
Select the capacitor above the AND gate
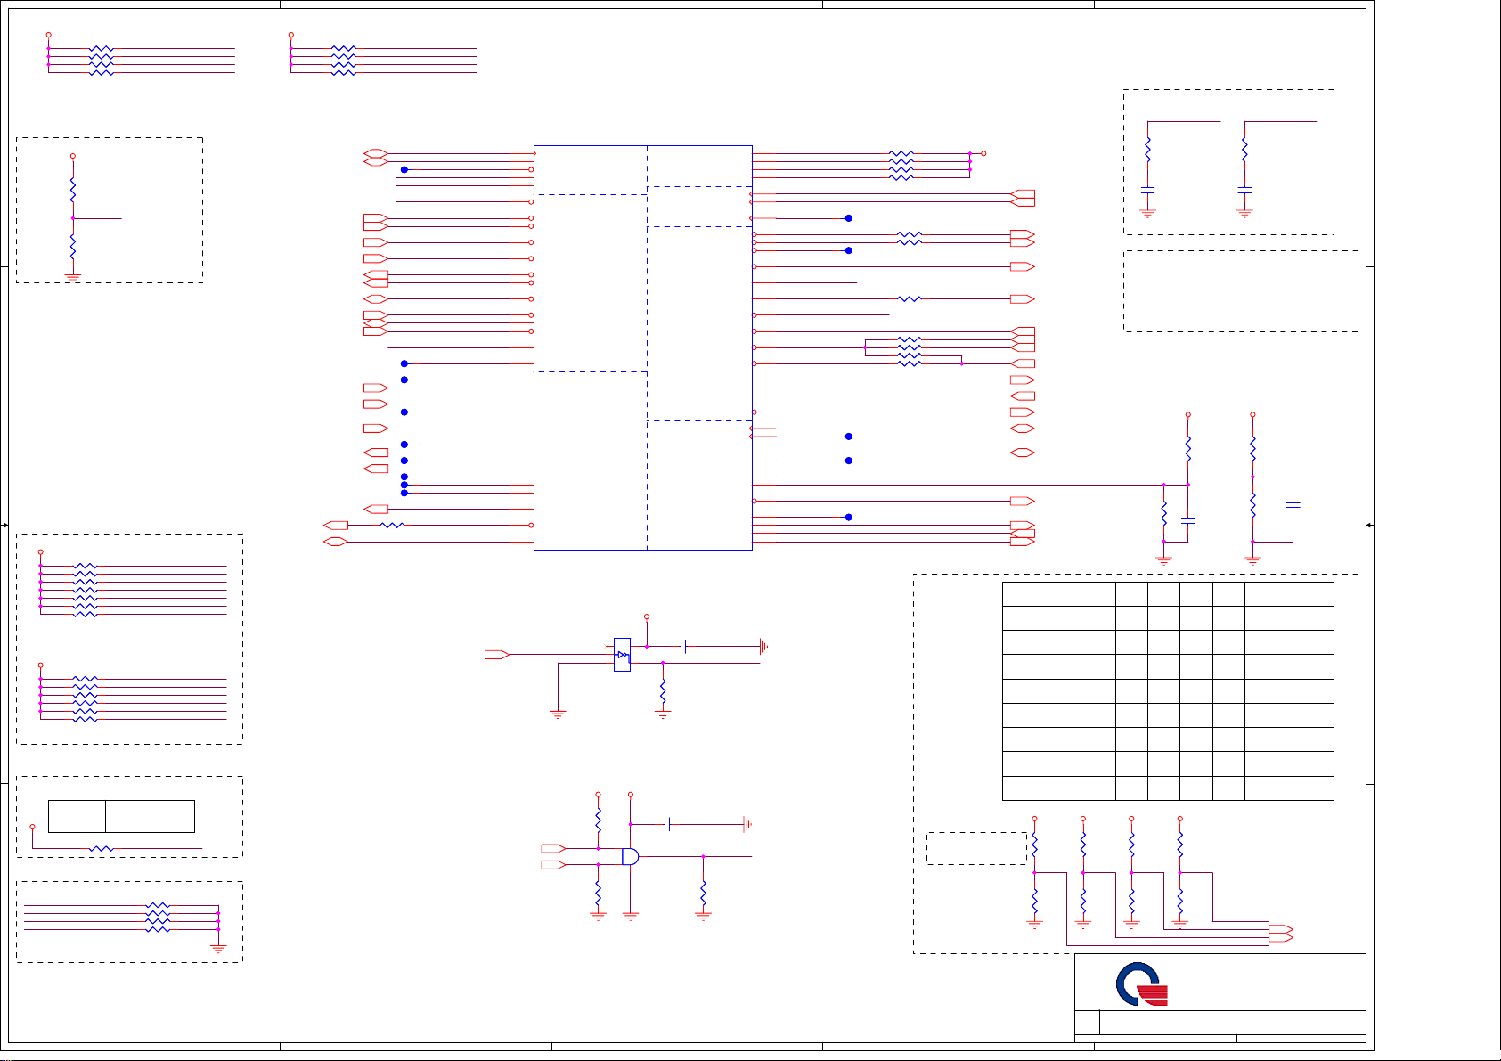667,824
